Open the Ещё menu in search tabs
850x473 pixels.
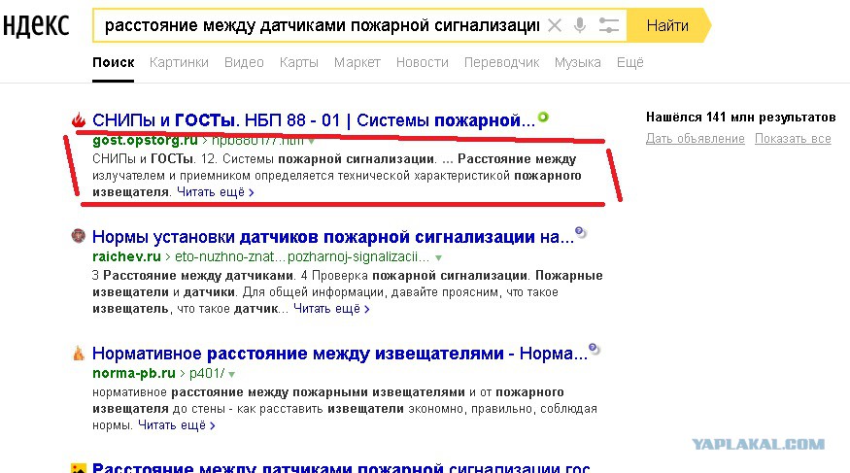pyautogui.click(x=629, y=63)
